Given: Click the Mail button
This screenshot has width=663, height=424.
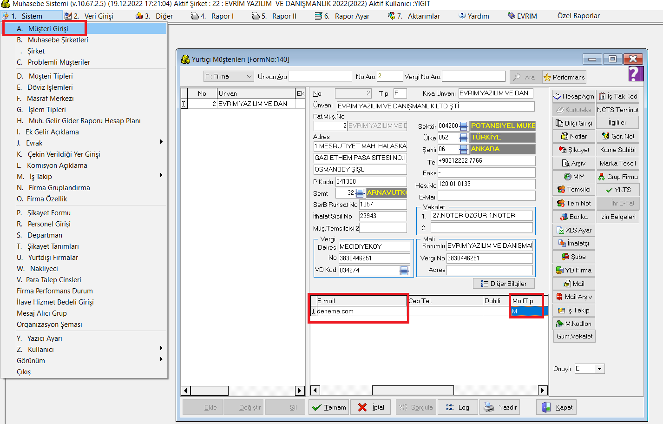Looking at the screenshot, I should [x=574, y=284].
